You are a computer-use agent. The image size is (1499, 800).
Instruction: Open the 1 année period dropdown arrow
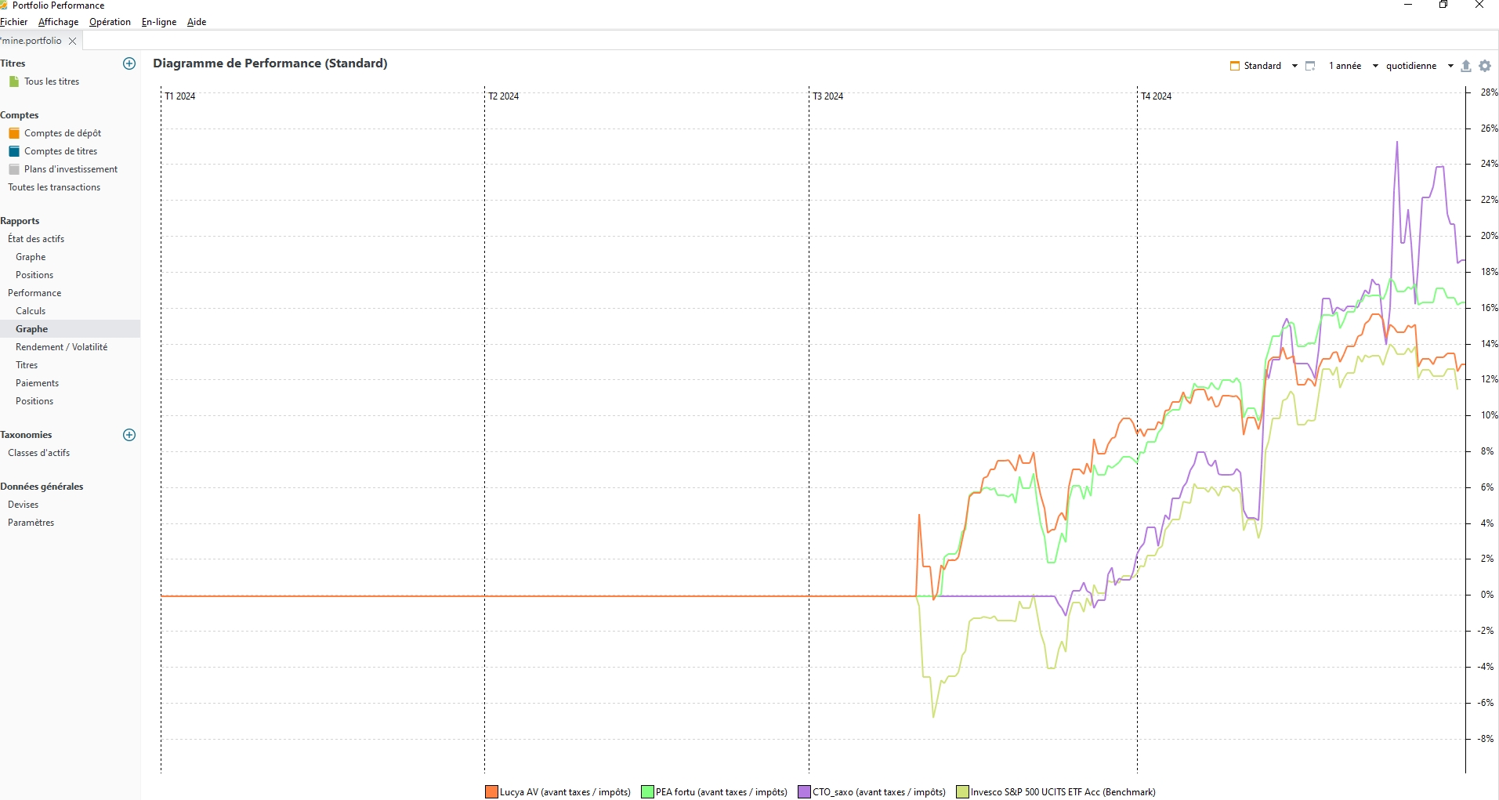(1375, 66)
